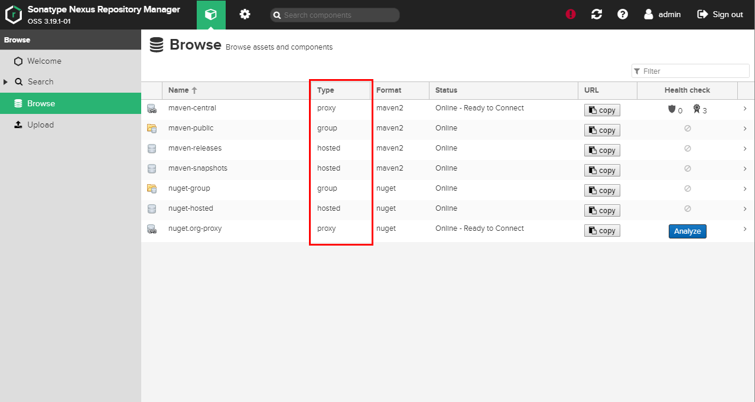Image resolution: width=755 pixels, height=402 pixels.
Task: Click Analyze for nuget.org-proxy
Action: tap(688, 231)
